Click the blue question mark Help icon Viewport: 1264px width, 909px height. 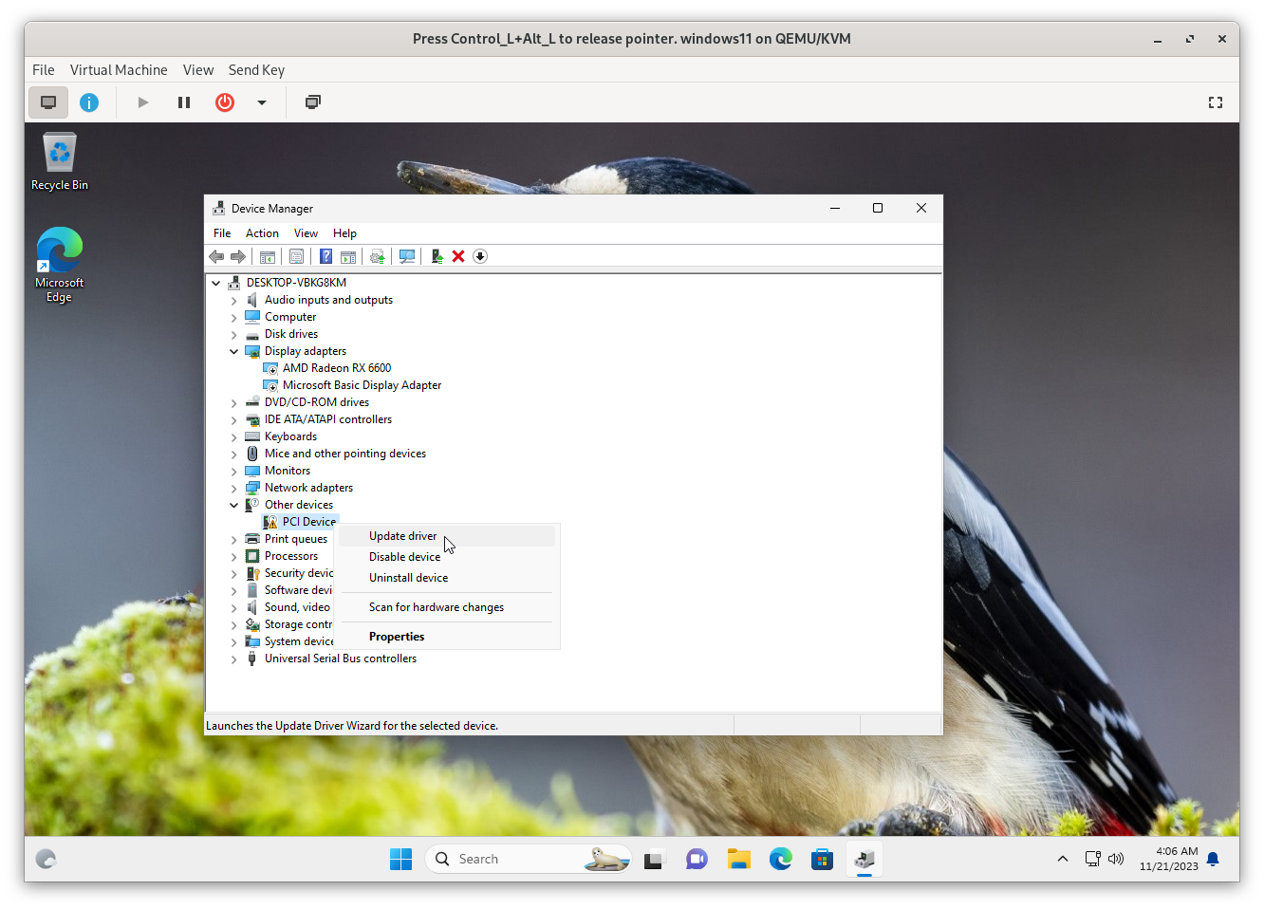[x=325, y=256]
